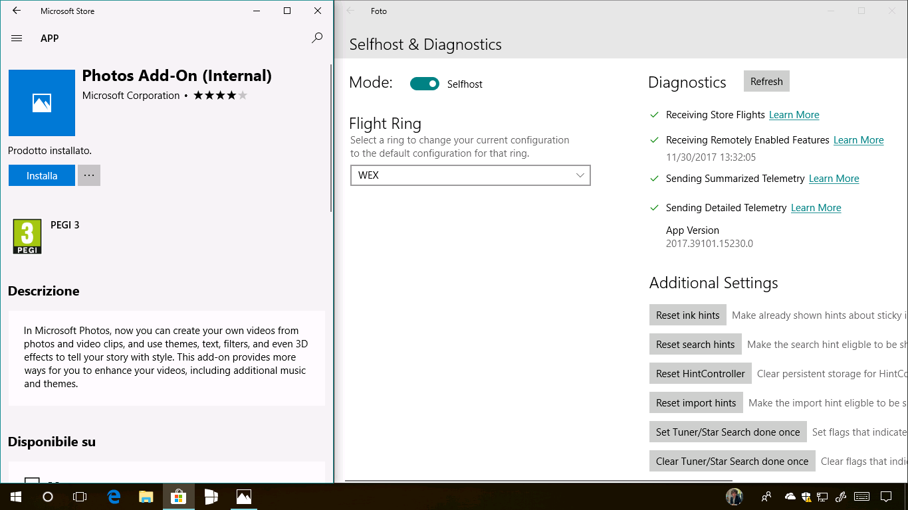The height and width of the screenshot is (510, 908).
Task: Click the Reset search hints button
Action: coord(695,344)
